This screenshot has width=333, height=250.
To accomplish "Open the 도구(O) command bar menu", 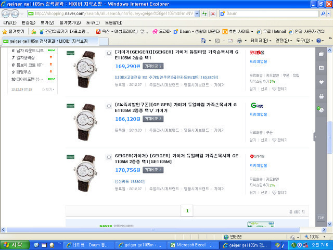I will click(x=304, y=41).
